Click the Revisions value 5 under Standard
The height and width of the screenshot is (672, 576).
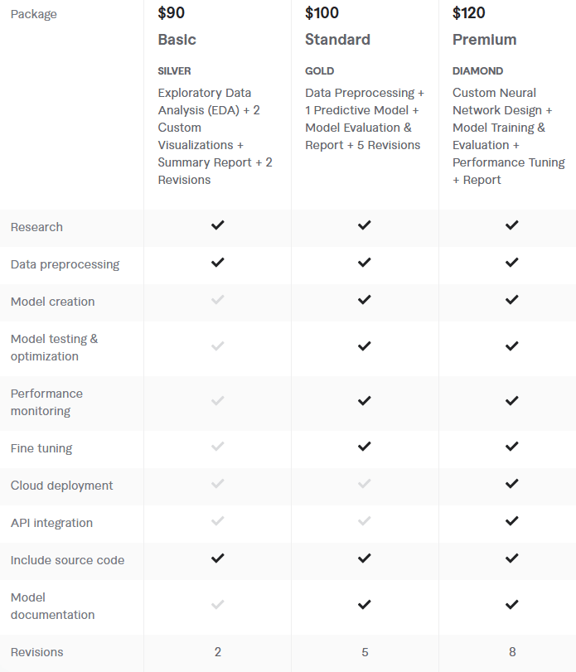(365, 652)
